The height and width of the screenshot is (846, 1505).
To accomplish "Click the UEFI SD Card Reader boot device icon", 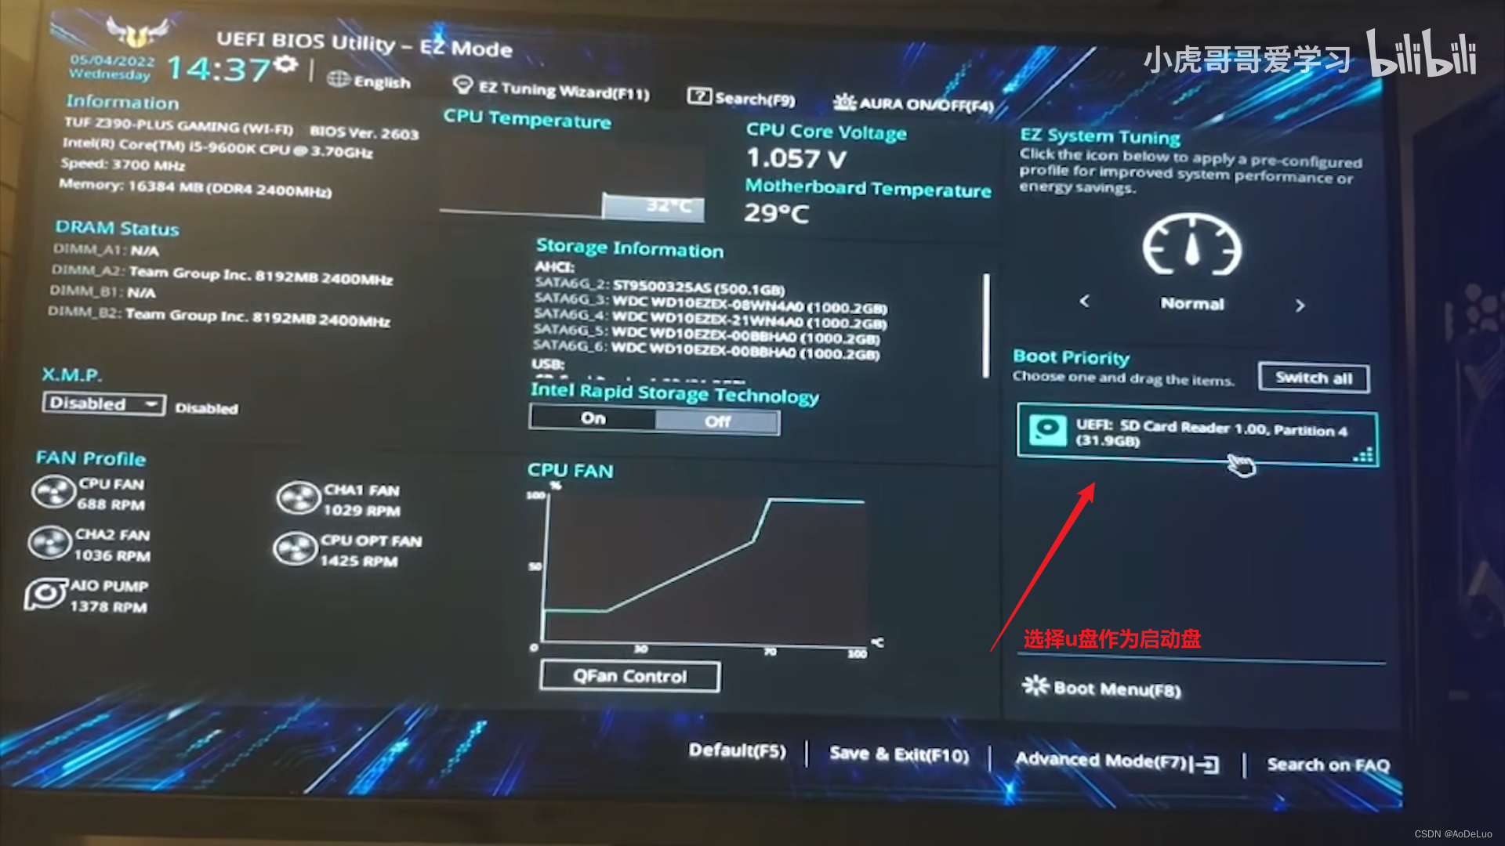I will tap(1048, 430).
